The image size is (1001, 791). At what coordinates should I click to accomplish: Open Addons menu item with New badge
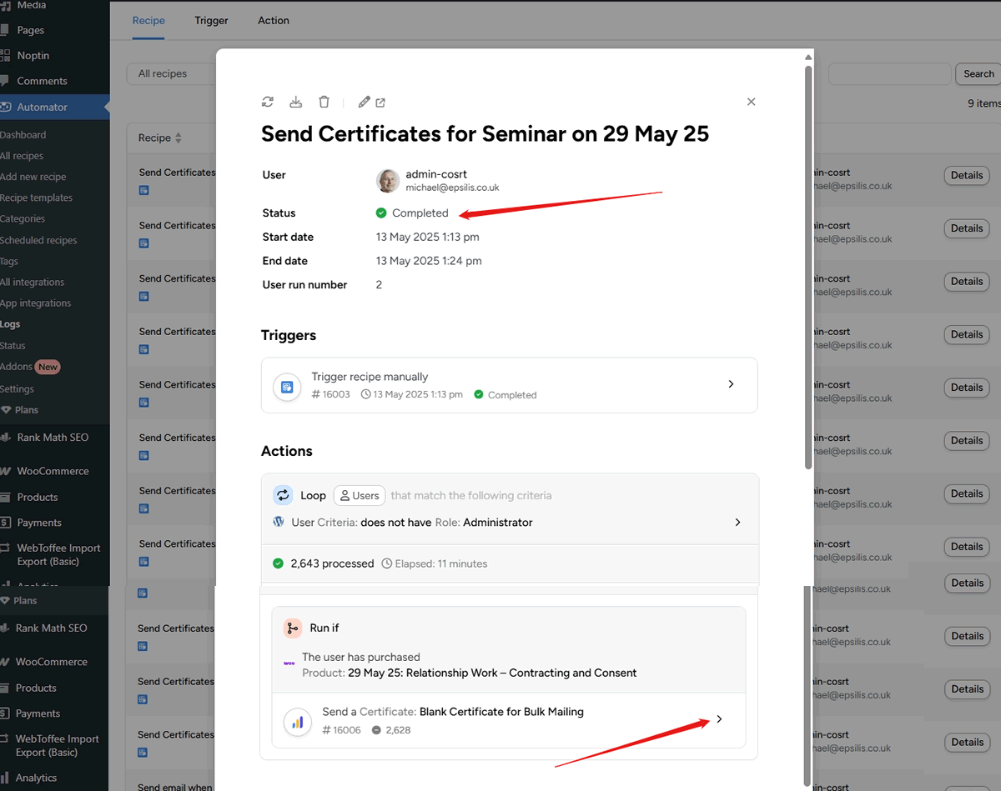[30, 367]
